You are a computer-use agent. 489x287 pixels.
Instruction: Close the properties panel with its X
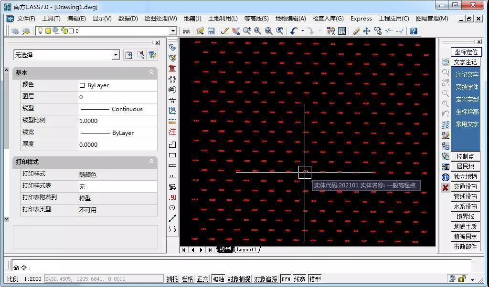[x=157, y=42]
